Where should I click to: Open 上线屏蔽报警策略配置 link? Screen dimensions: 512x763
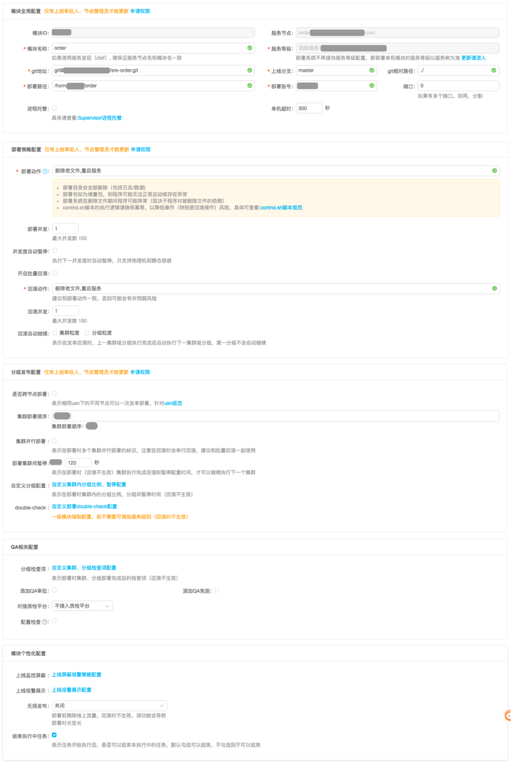[77, 675]
